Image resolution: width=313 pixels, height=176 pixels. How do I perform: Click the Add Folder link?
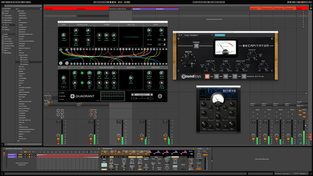pos(8,53)
